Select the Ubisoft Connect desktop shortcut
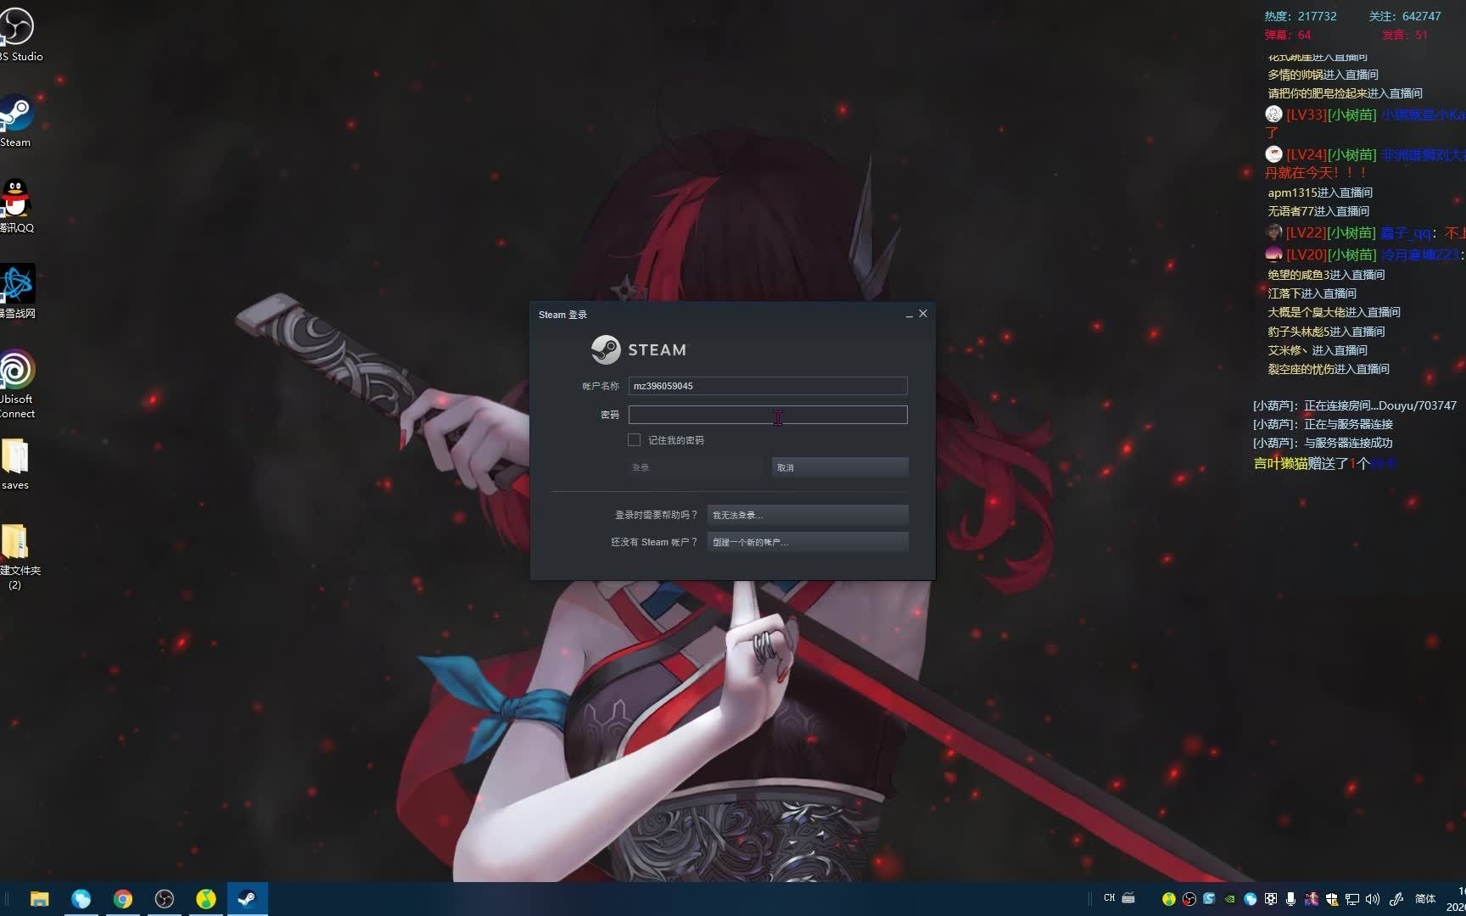The width and height of the screenshot is (1466, 916). (17, 383)
